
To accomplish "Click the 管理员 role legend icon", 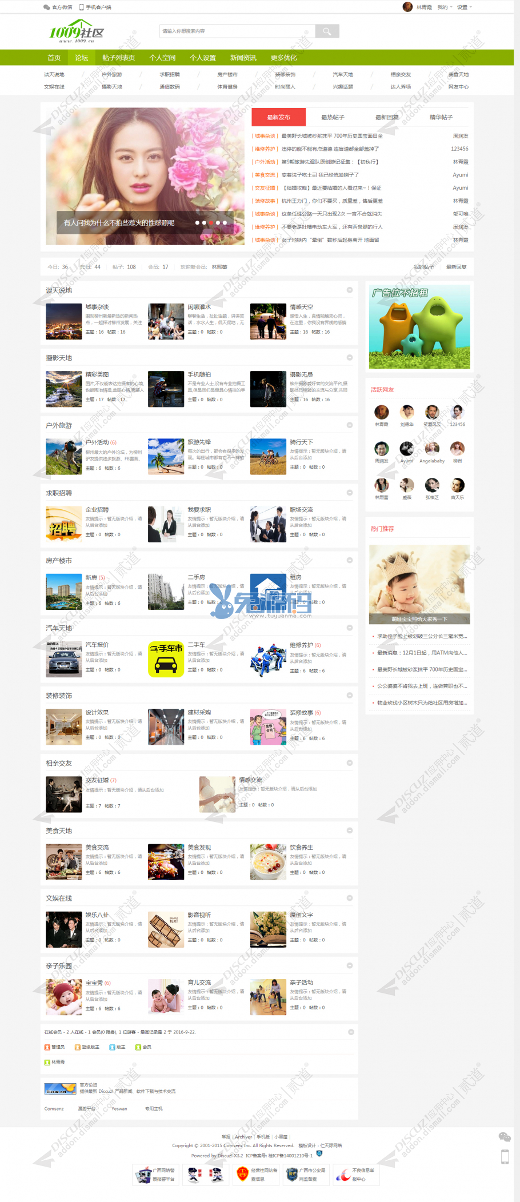I will click(x=47, y=1047).
